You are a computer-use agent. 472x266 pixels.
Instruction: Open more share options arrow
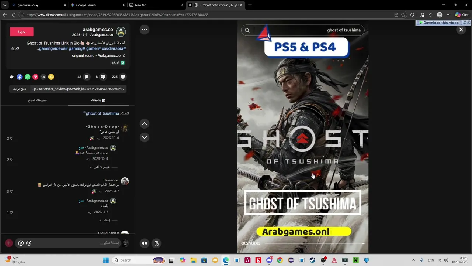click(12, 77)
